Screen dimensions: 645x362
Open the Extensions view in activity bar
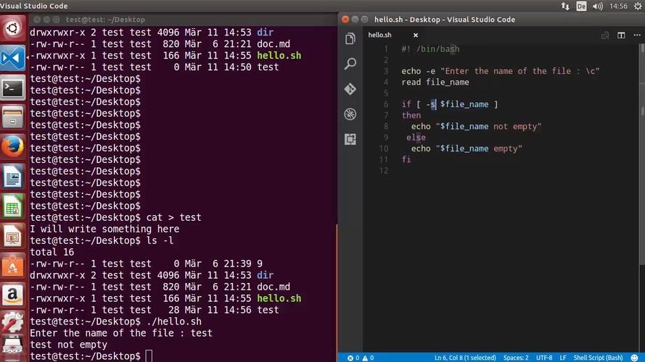(x=350, y=139)
